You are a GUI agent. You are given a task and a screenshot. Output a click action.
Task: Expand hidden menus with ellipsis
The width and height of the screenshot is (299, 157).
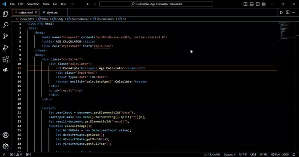[x=73, y=4]
